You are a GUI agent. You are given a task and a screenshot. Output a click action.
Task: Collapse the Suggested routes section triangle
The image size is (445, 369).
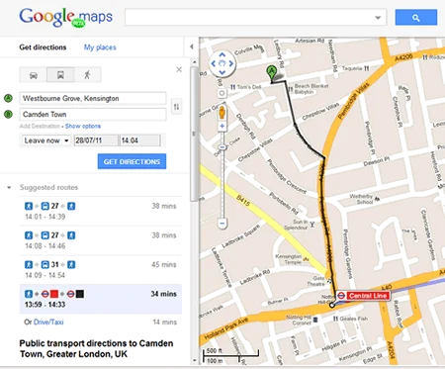9,188
